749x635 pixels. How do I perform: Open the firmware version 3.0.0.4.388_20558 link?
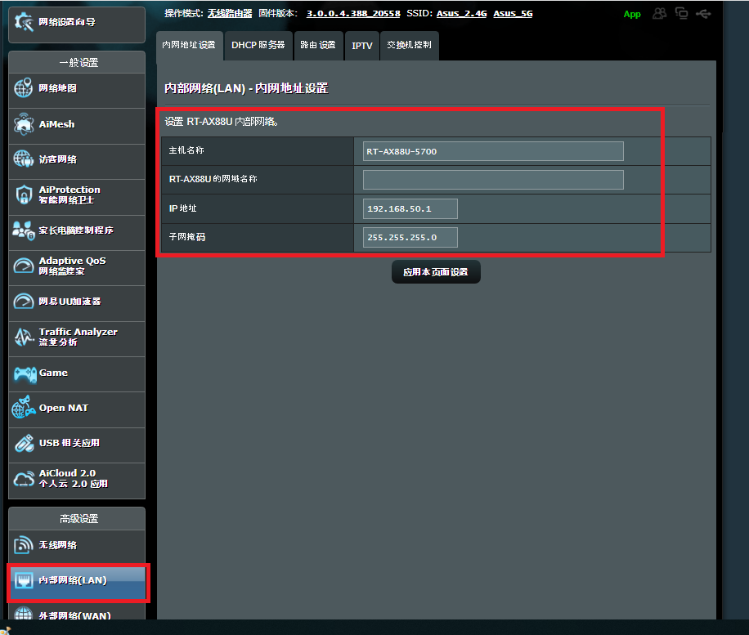[x=353, y=14]
